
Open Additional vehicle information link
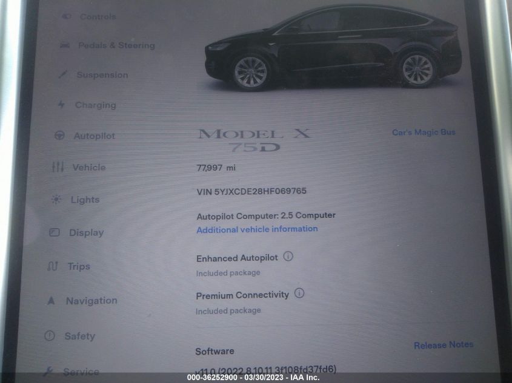257,229
